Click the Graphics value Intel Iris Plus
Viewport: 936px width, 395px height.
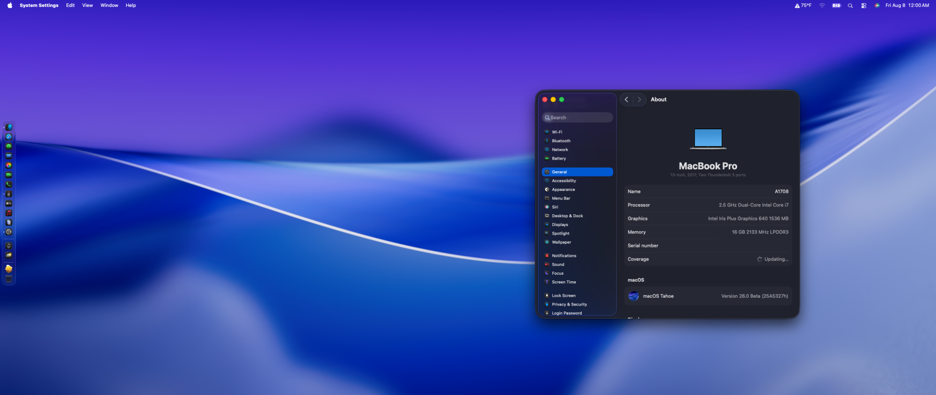pos(748,219)
